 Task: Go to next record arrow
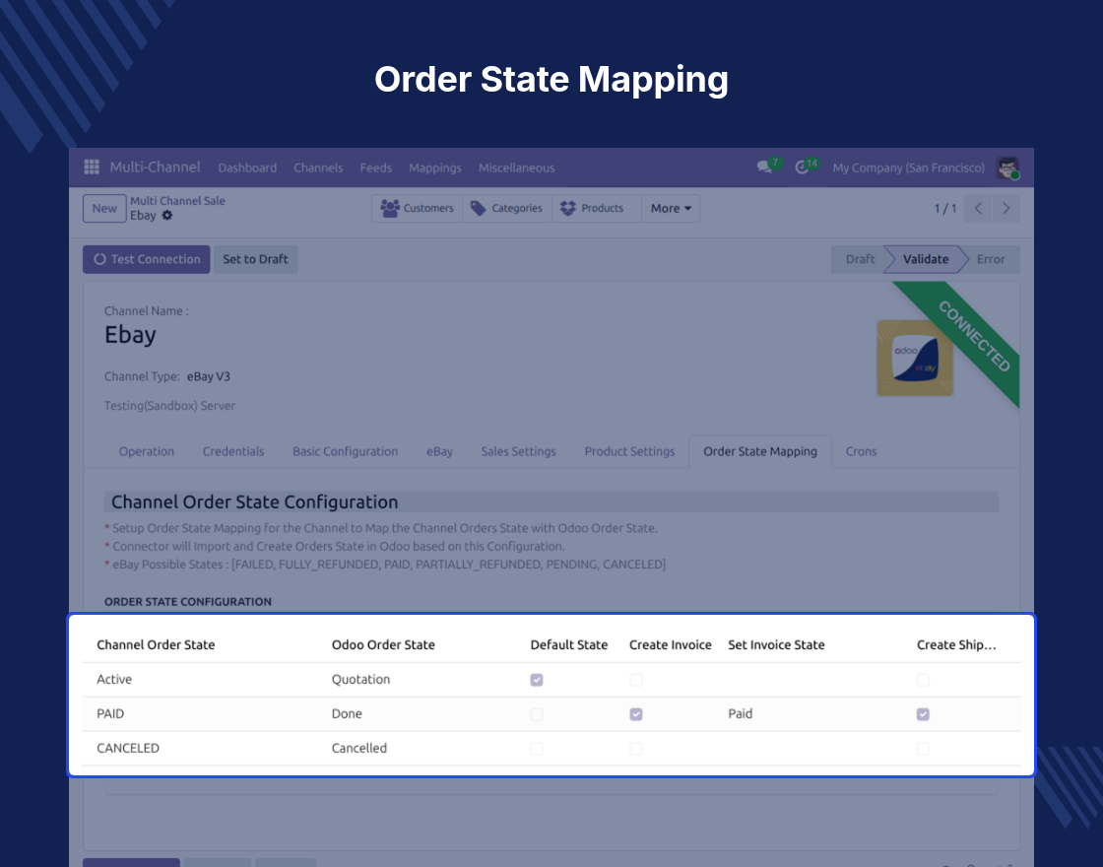pyautogui.click(x=1006, y=208)
